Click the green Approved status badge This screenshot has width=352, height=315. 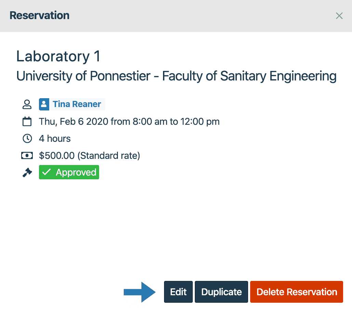pos(69,172)
